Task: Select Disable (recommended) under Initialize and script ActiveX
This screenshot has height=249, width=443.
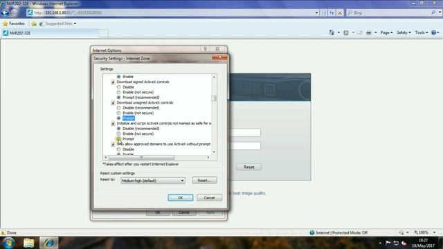Action: coord(118,129)
